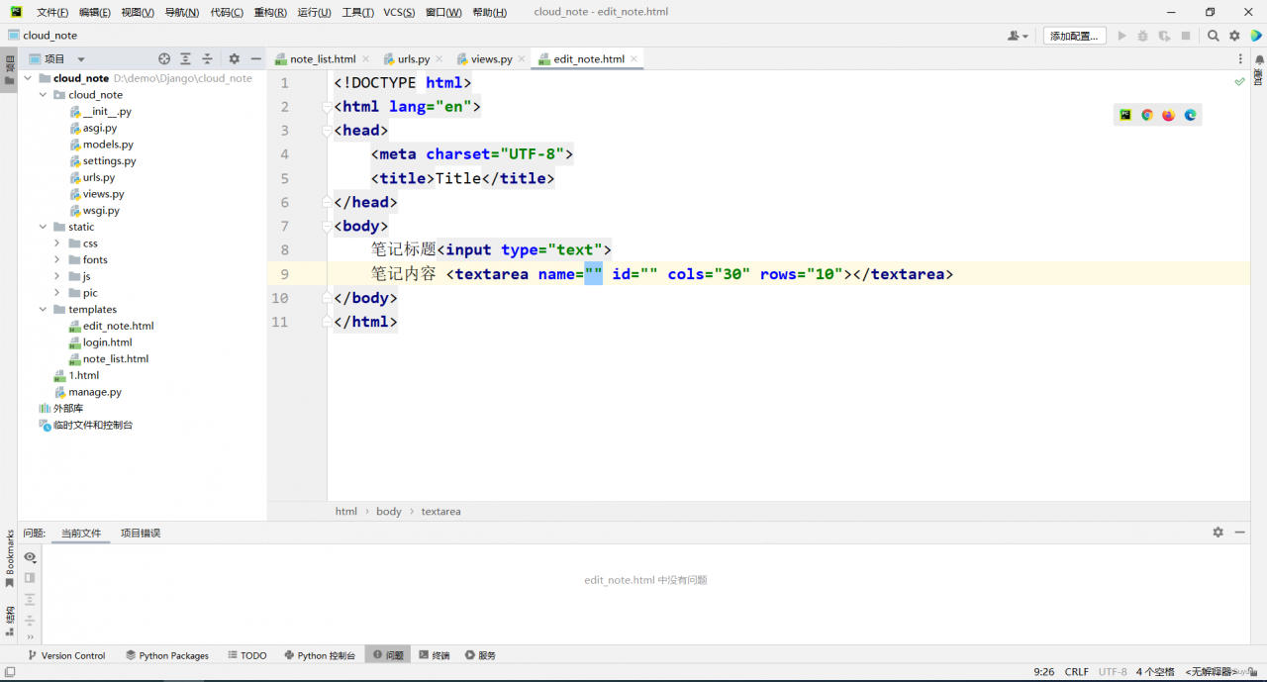Open preview in Chrome browser icon
The width and height of the screenshot is (1267, 682).
[1147, 115]
